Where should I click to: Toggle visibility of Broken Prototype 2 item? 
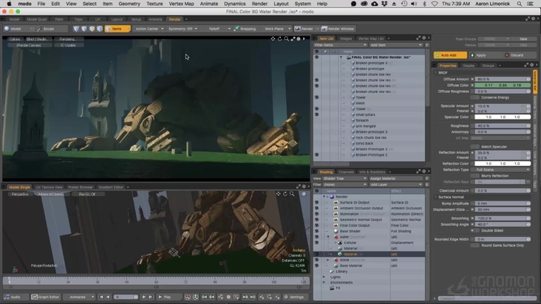(x=317, y=155)
